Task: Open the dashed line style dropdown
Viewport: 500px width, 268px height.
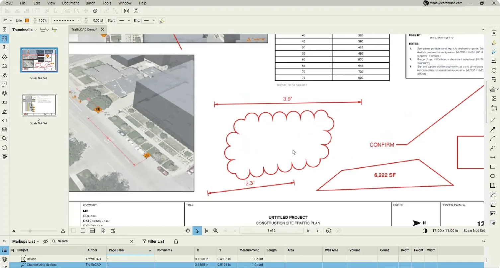Action: click(66, 20)
